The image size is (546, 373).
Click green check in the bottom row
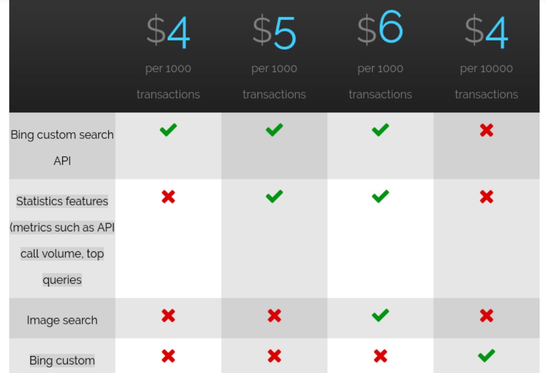tap(486, 356)
